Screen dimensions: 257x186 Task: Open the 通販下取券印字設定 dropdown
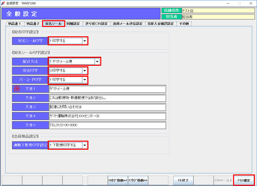pos(85,145)
